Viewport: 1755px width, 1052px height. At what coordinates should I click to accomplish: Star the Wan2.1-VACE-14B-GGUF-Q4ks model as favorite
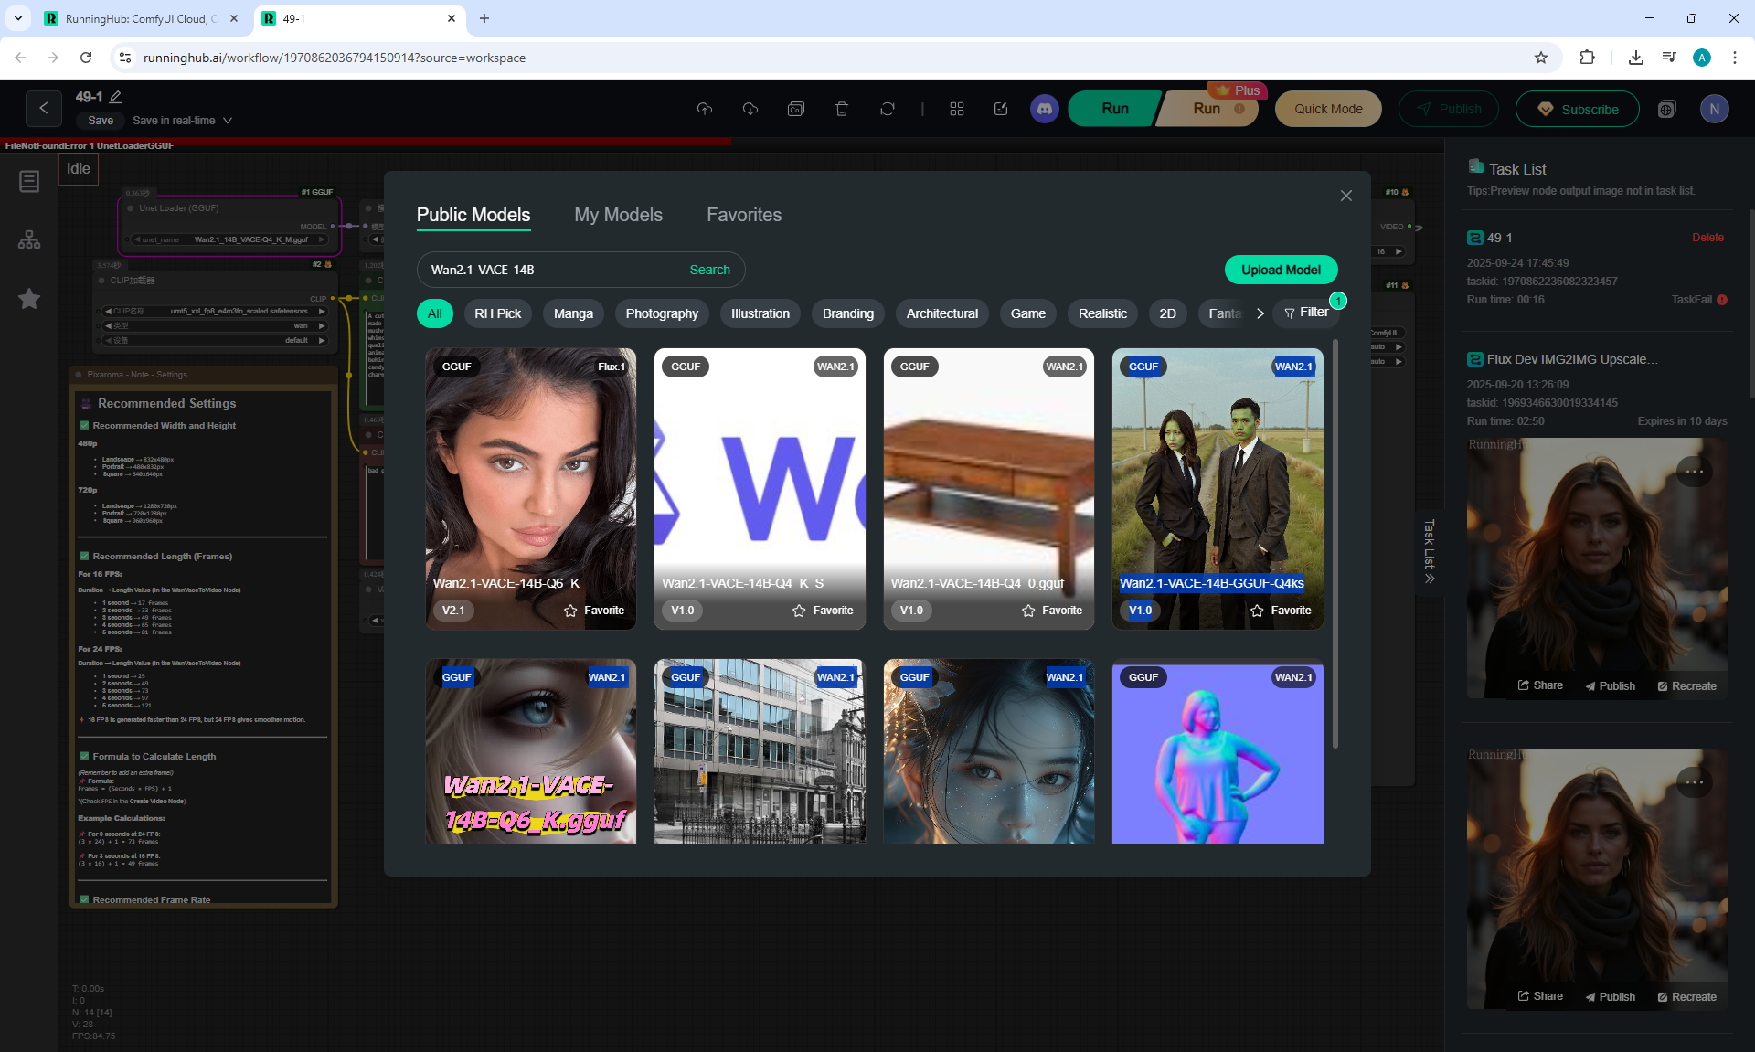pos(1281,611)
